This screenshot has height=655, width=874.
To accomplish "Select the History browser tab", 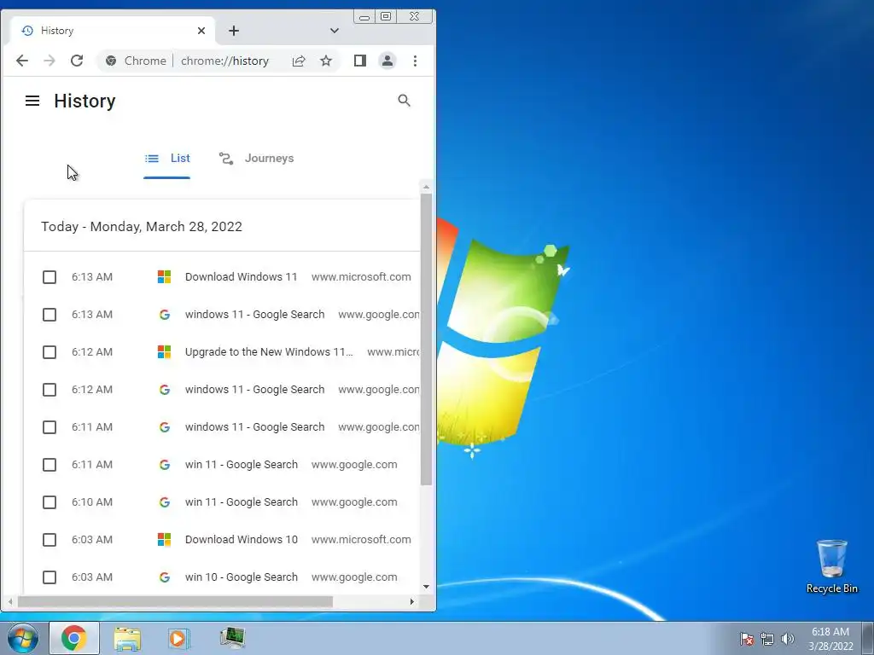I will click(x=111, y=31).
